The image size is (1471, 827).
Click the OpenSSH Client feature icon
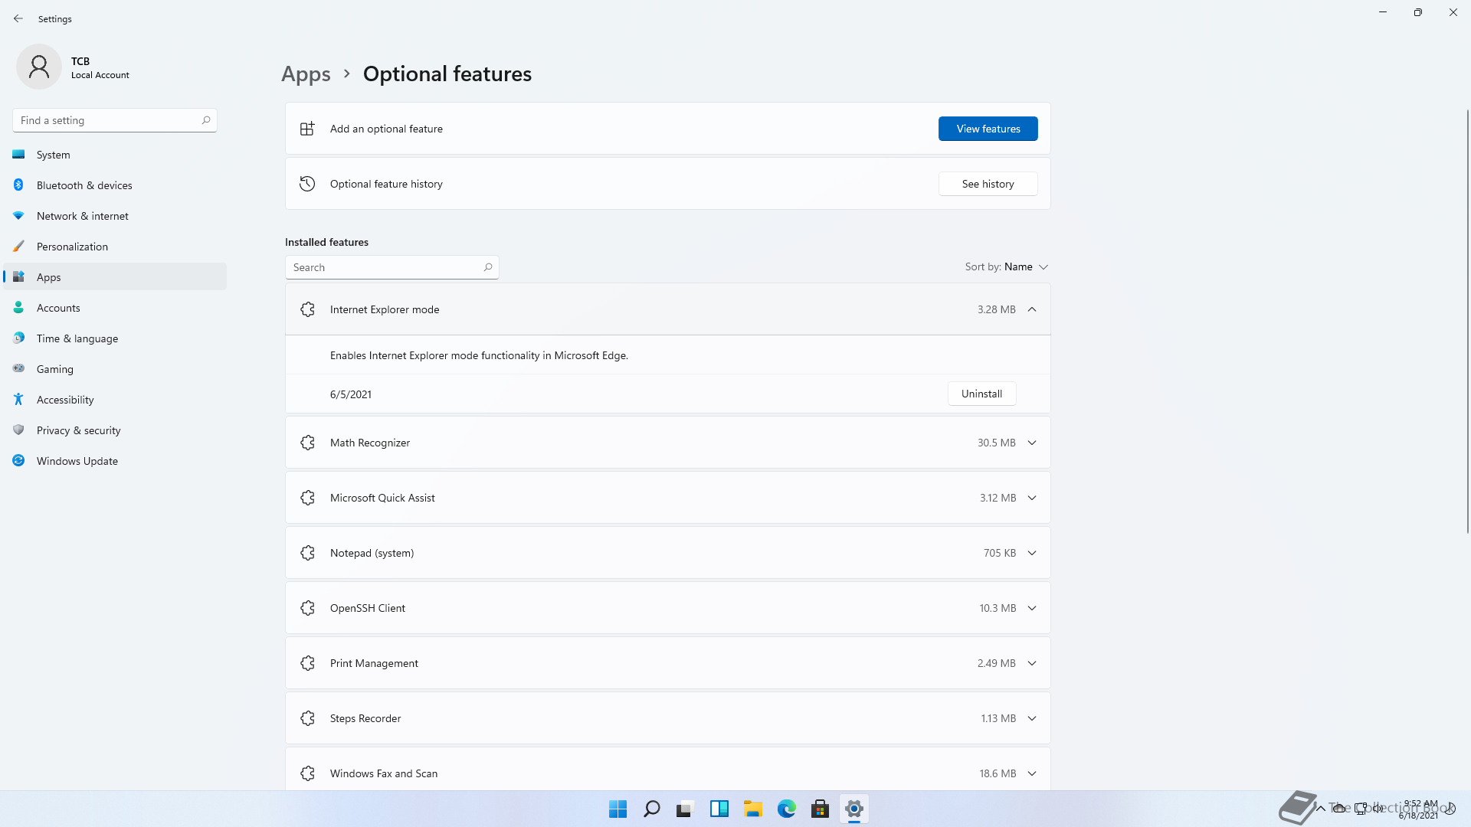point(307,608)
